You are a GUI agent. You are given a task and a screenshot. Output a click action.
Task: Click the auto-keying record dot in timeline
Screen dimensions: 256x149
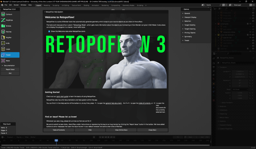[94, 137]
